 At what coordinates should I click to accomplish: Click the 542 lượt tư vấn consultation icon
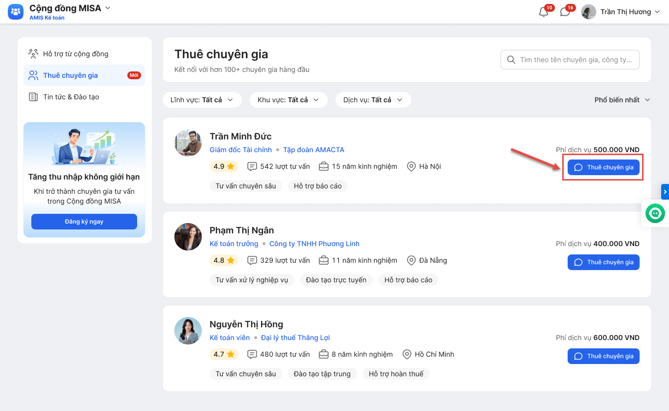click(x=252, y=166)
